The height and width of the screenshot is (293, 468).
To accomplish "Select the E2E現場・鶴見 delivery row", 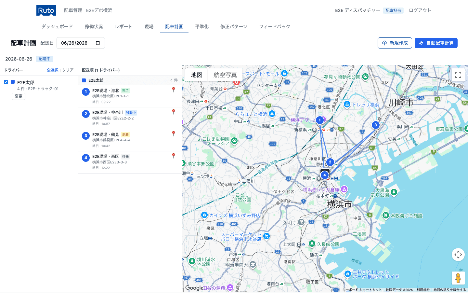I will [130, 140].
